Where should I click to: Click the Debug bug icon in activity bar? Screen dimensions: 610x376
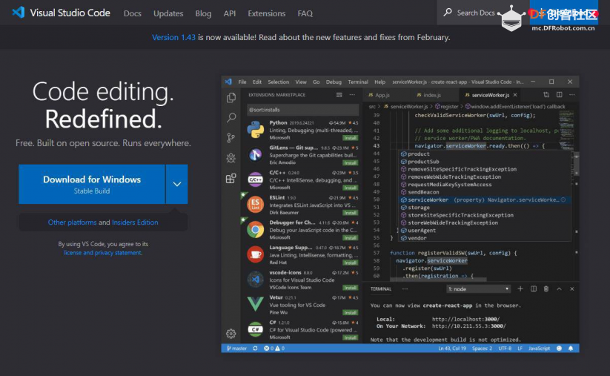point(231,158)
